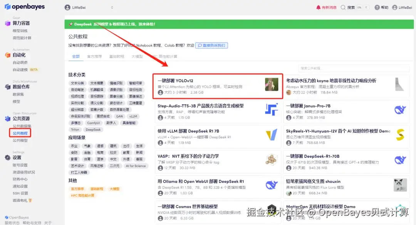Filter by the Triton tag
The width and height of the screenshot is (416, 225).
pyautogui.click(x=75, y=129)
